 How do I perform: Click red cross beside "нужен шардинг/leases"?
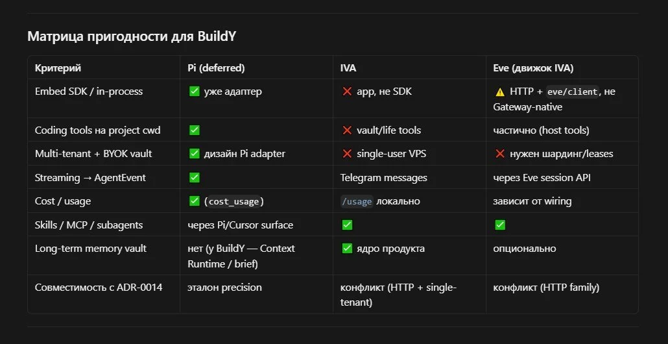pyautogui.click(x=500, y=153)
